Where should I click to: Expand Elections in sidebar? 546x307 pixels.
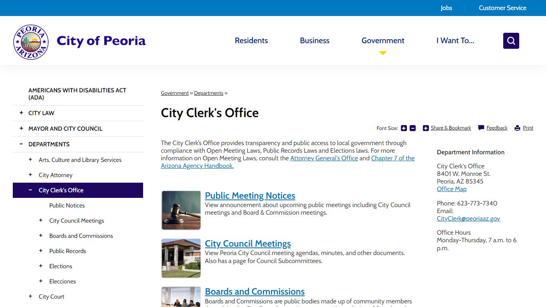[41, 266]
